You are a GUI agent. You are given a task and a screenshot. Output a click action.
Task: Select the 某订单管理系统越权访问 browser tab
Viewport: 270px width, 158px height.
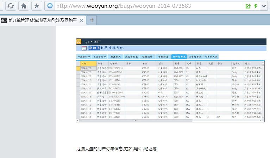[x=42, y=20]
